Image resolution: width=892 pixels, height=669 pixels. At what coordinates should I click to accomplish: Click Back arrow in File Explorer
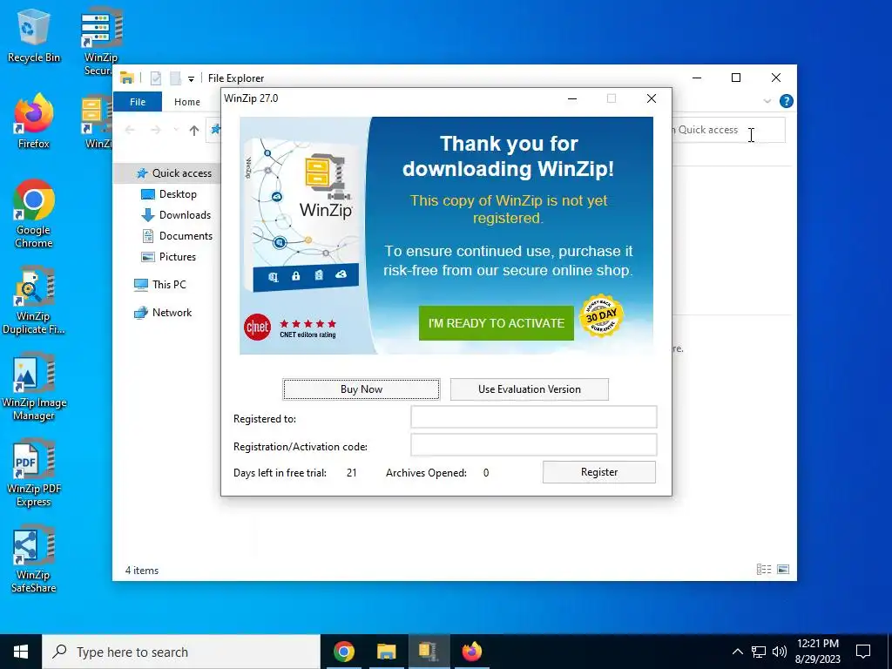pyautogui.click(x=130, y=131)
